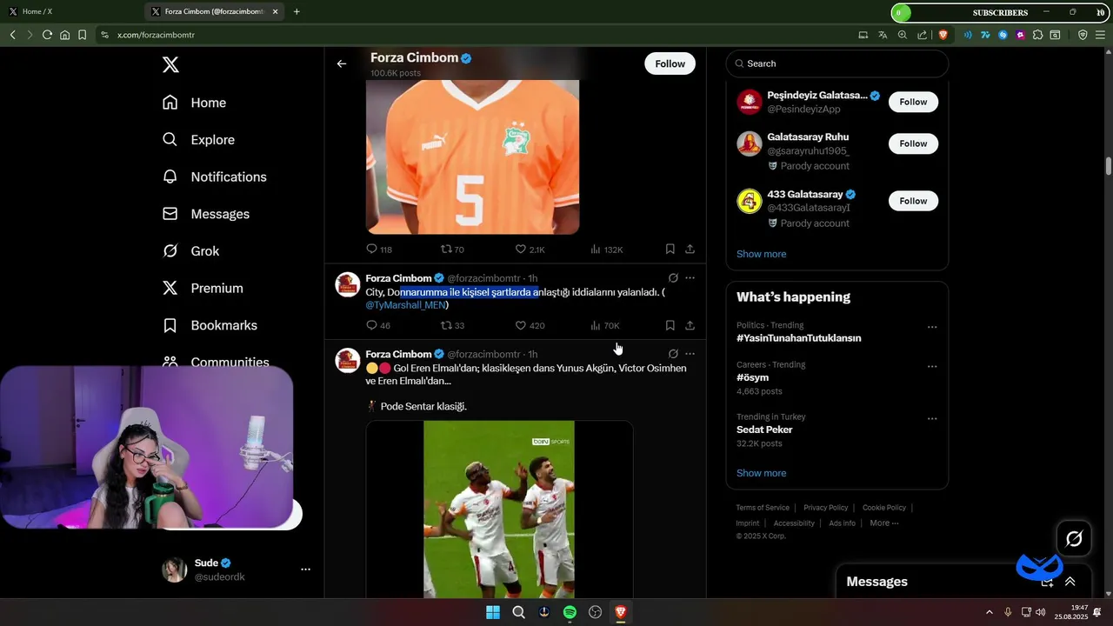Viewport: 1113px width, 626px height.
Task: Open more menu on Eren Elmalı post
Action: pyautogui.click(x=690, y=354)
